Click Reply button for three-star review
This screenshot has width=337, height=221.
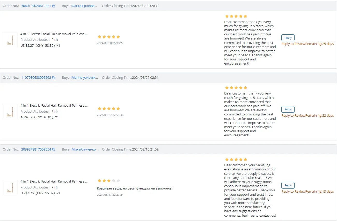pyautogui.click(x=288, y=185)
